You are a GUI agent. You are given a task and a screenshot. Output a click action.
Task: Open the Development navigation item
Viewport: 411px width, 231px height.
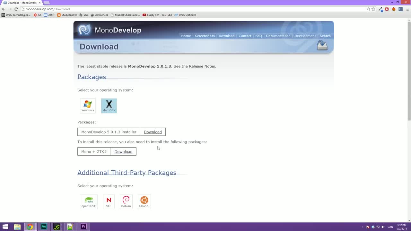[x=305, y=36]
